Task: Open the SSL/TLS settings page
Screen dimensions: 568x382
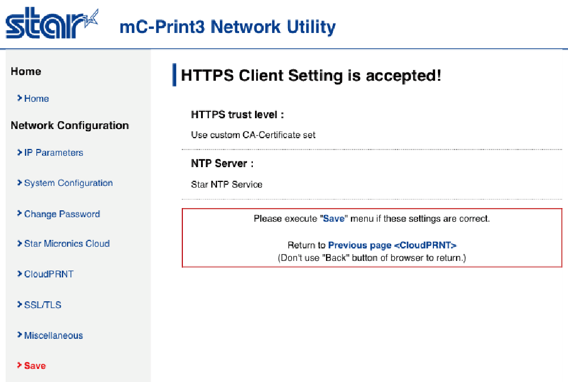Action: [43, 305]
